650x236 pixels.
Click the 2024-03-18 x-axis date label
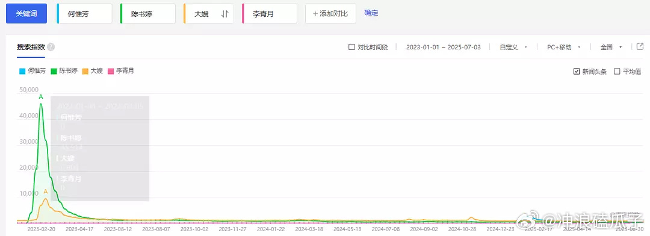[309, 229]
